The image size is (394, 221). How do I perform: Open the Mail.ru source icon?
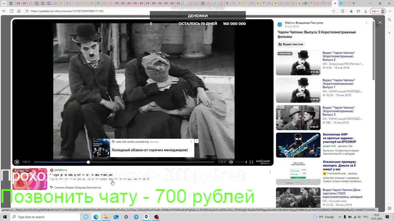point(279,25)
